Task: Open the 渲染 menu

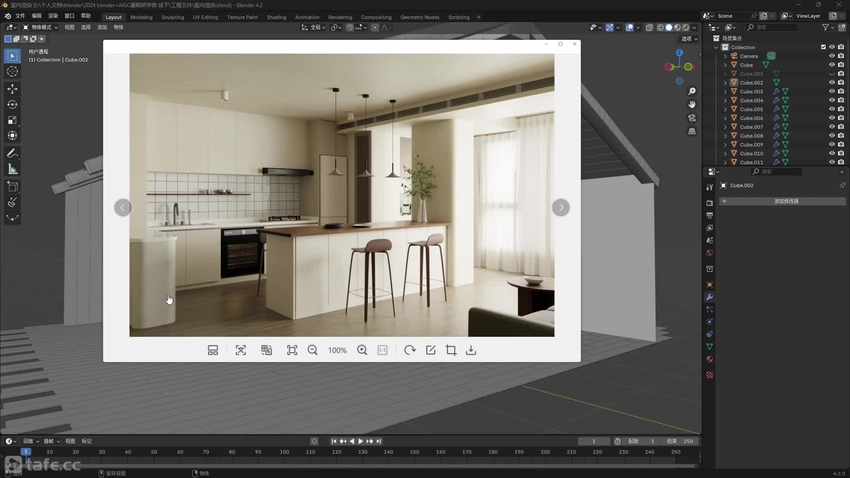Action: click(x=53, y=16)
